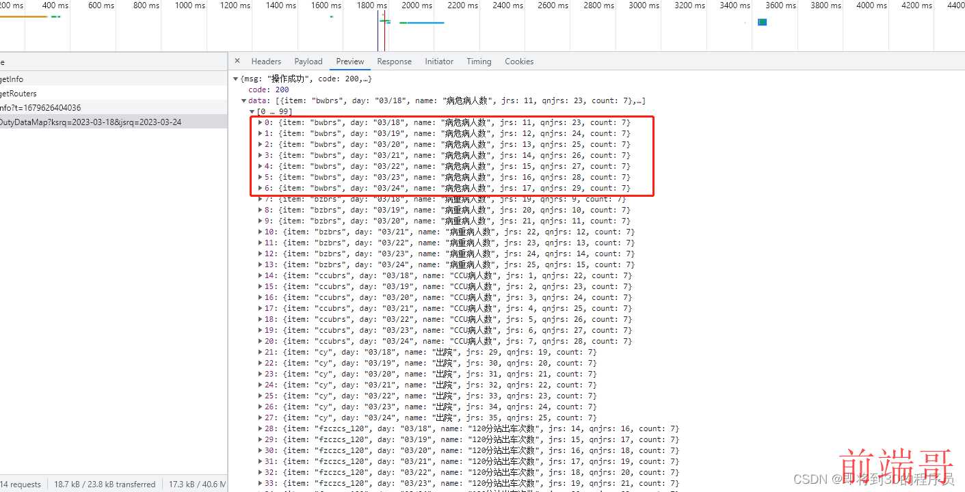Expand entry 22 cy 03/19
Image resolution: width=965 pixels, height=492 pixels.
tap(260, 363)
